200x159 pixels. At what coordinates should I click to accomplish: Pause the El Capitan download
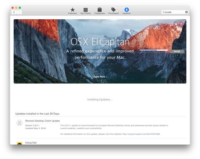[x=177, y=51]
